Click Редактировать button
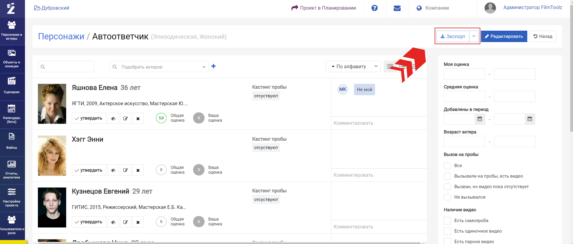The width and height of the screenshot is (573, 244). pyautogui.click(x=504, y=36)
